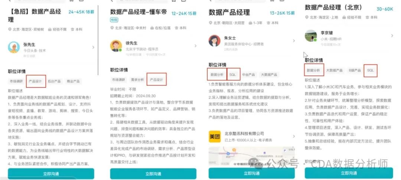401x180 pixels.
Task: Click 李京键's profile photo
Action: [x=311, y=35]
